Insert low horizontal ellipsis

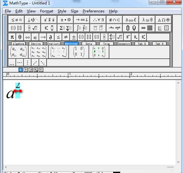(12, 62)
